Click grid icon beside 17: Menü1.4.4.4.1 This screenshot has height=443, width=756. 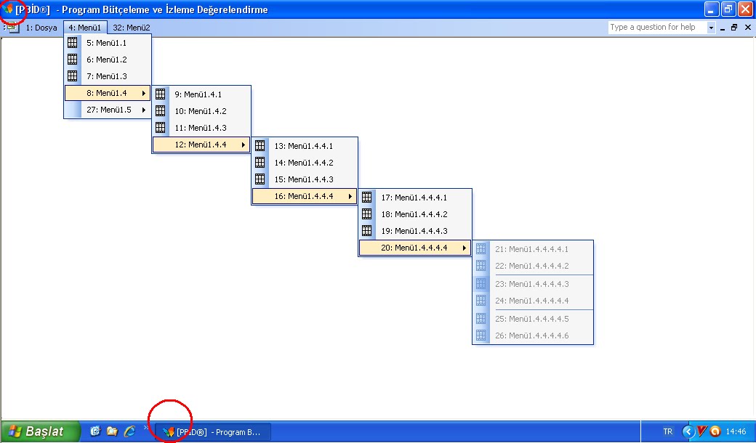pos(367,197)
